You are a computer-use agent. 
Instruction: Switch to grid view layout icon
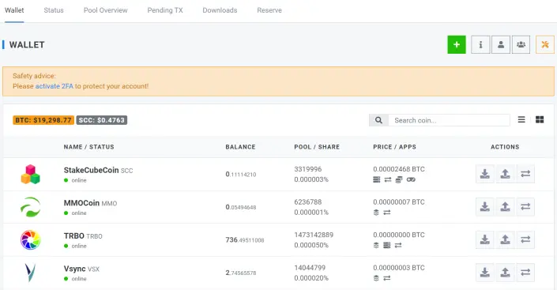540,120
